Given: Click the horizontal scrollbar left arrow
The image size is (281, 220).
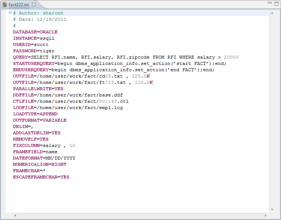Looking at the screenshot, I should 15,216.
